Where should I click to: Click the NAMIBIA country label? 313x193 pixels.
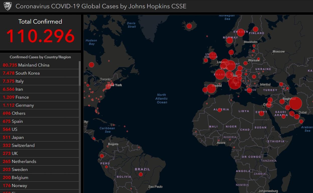coord(242,185)
